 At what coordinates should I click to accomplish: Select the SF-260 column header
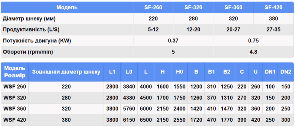[153, 8]
